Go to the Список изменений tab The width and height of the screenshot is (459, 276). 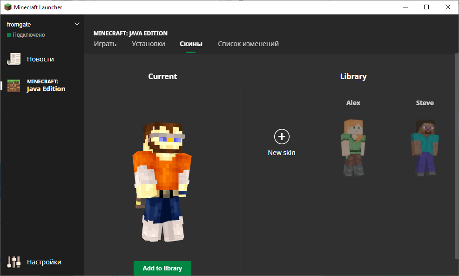pos(248,44)
